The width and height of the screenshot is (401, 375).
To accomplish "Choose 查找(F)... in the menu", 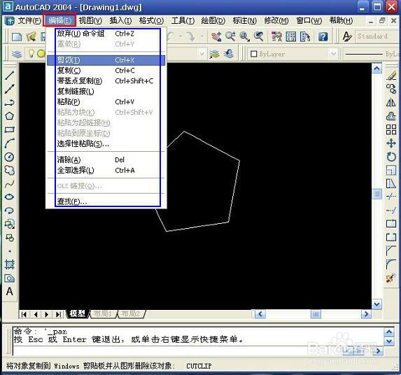I will click(x=106, y=201).
